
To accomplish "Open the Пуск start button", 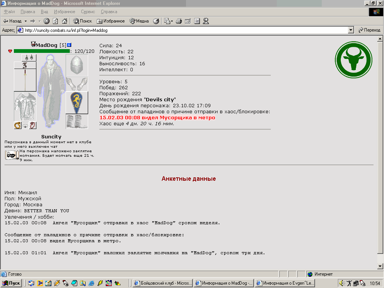I will pos(11,283).
